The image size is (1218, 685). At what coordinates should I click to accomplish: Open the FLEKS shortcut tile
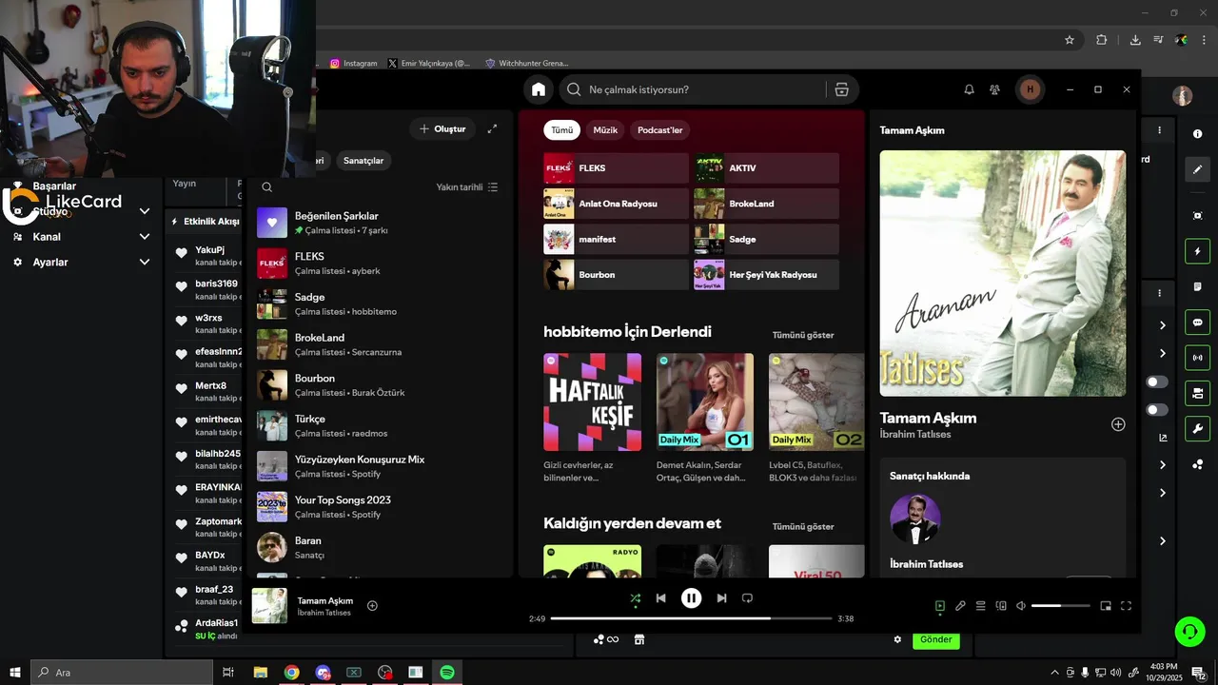[x=616, y=168]
